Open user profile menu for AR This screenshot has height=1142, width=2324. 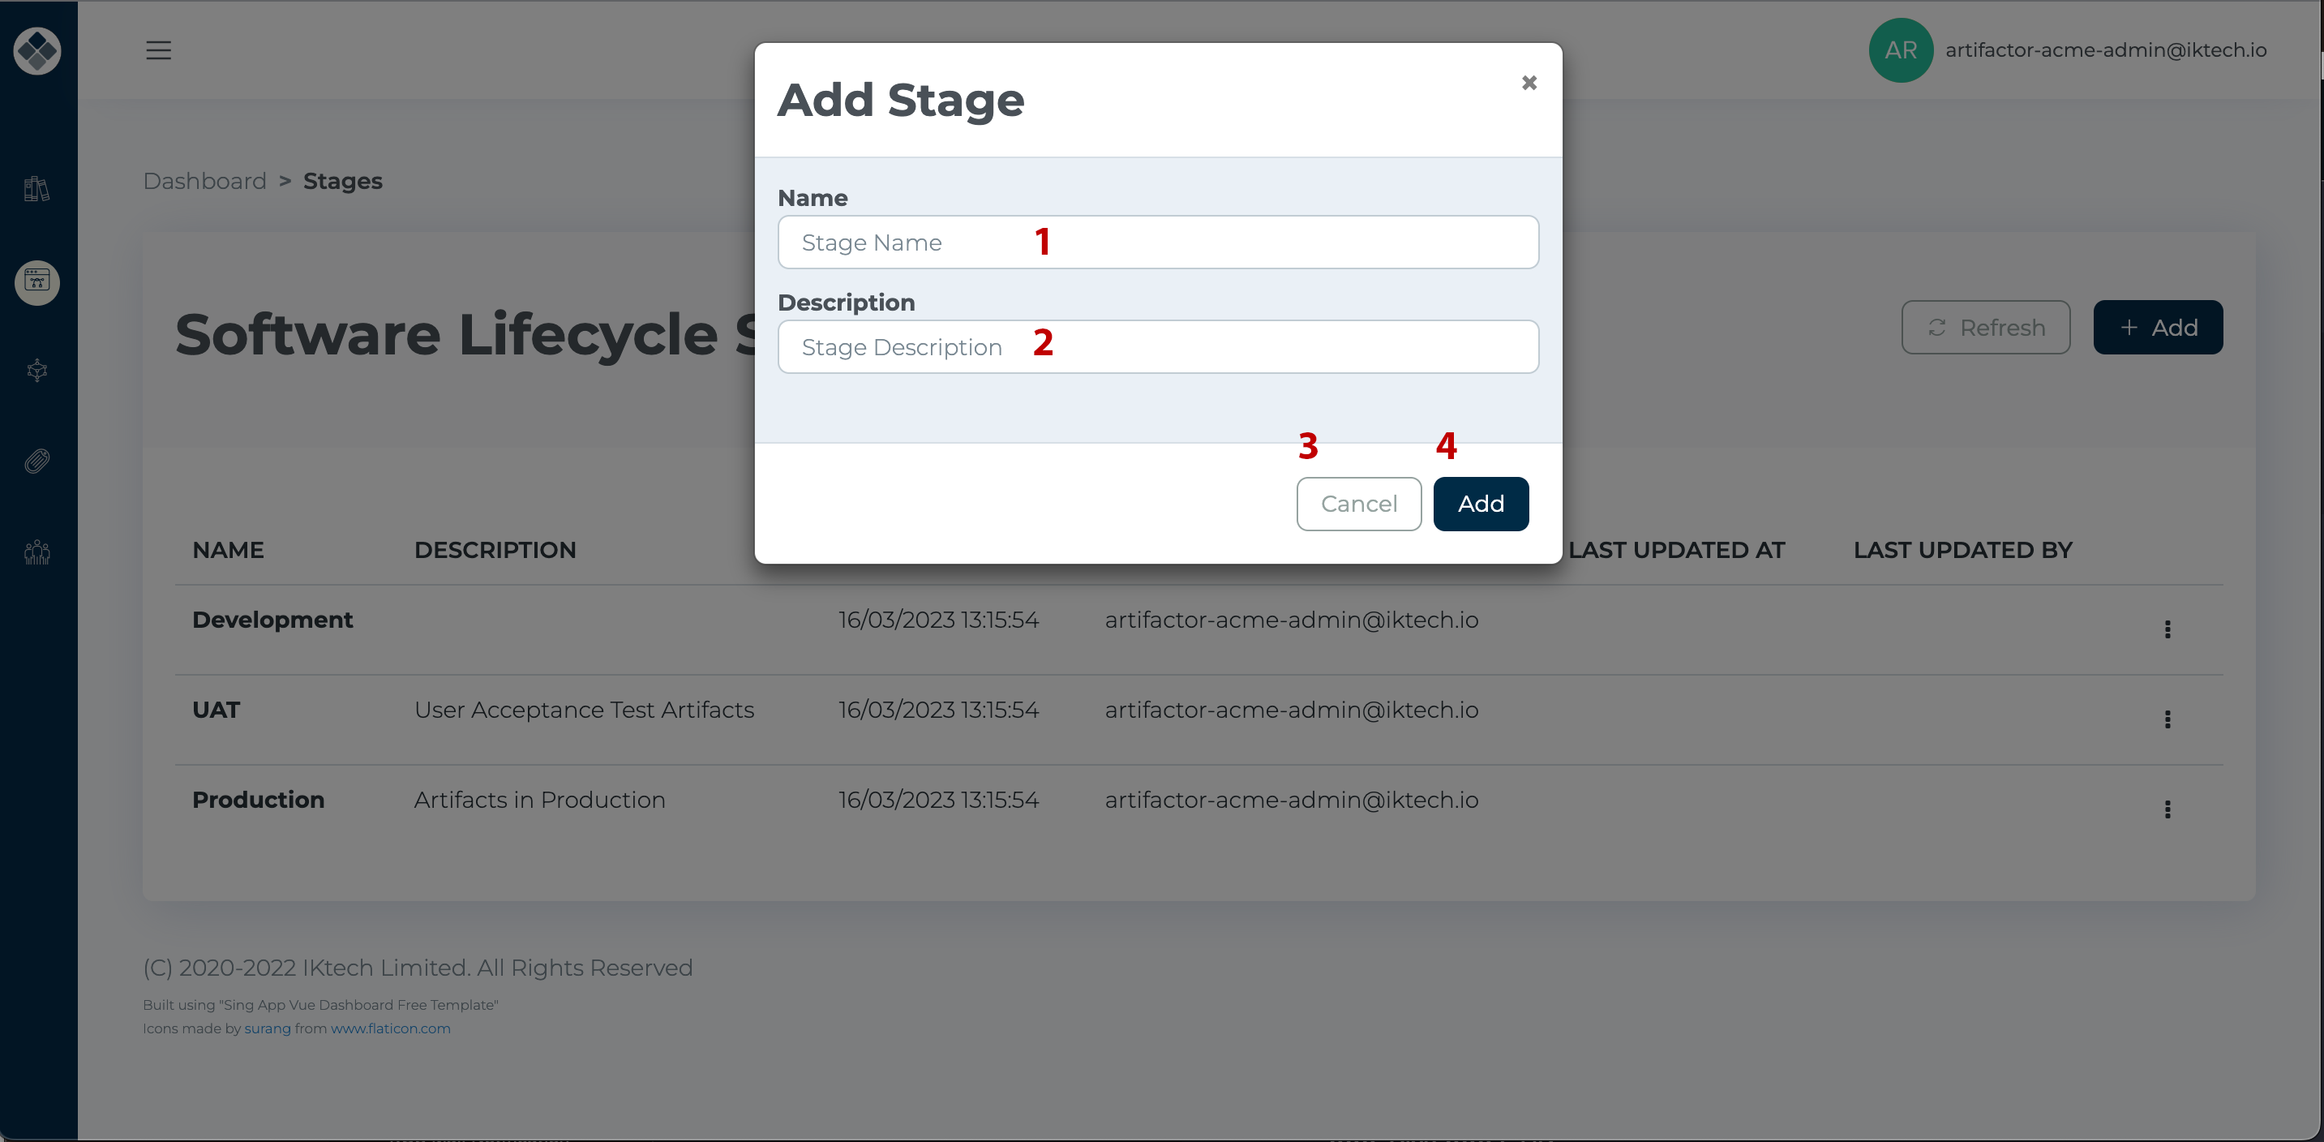click(1900, 49)
